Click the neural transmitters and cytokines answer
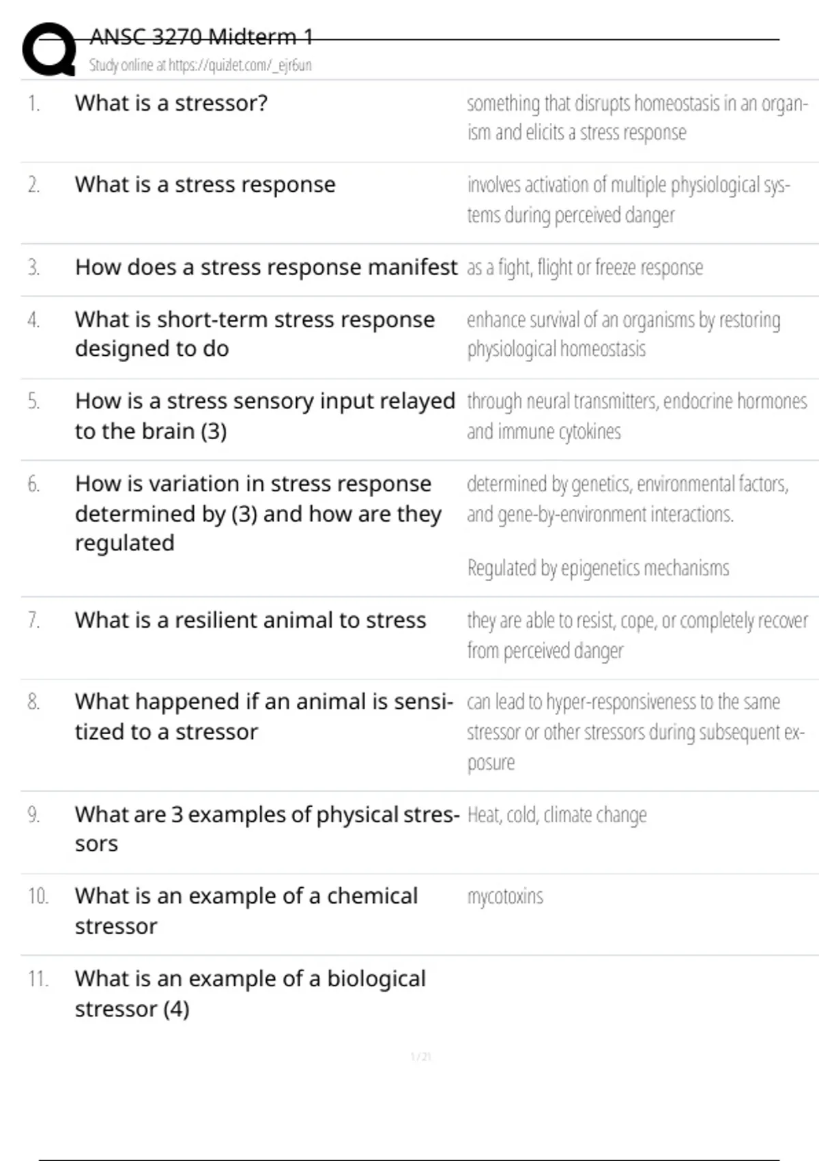The width and height of the screenshot is (819, 1161). [x=637, y=416]
